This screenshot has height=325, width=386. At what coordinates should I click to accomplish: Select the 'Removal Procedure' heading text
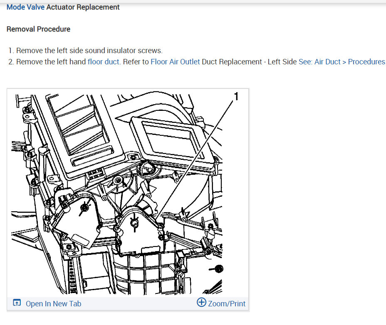[x=38, y=29]
